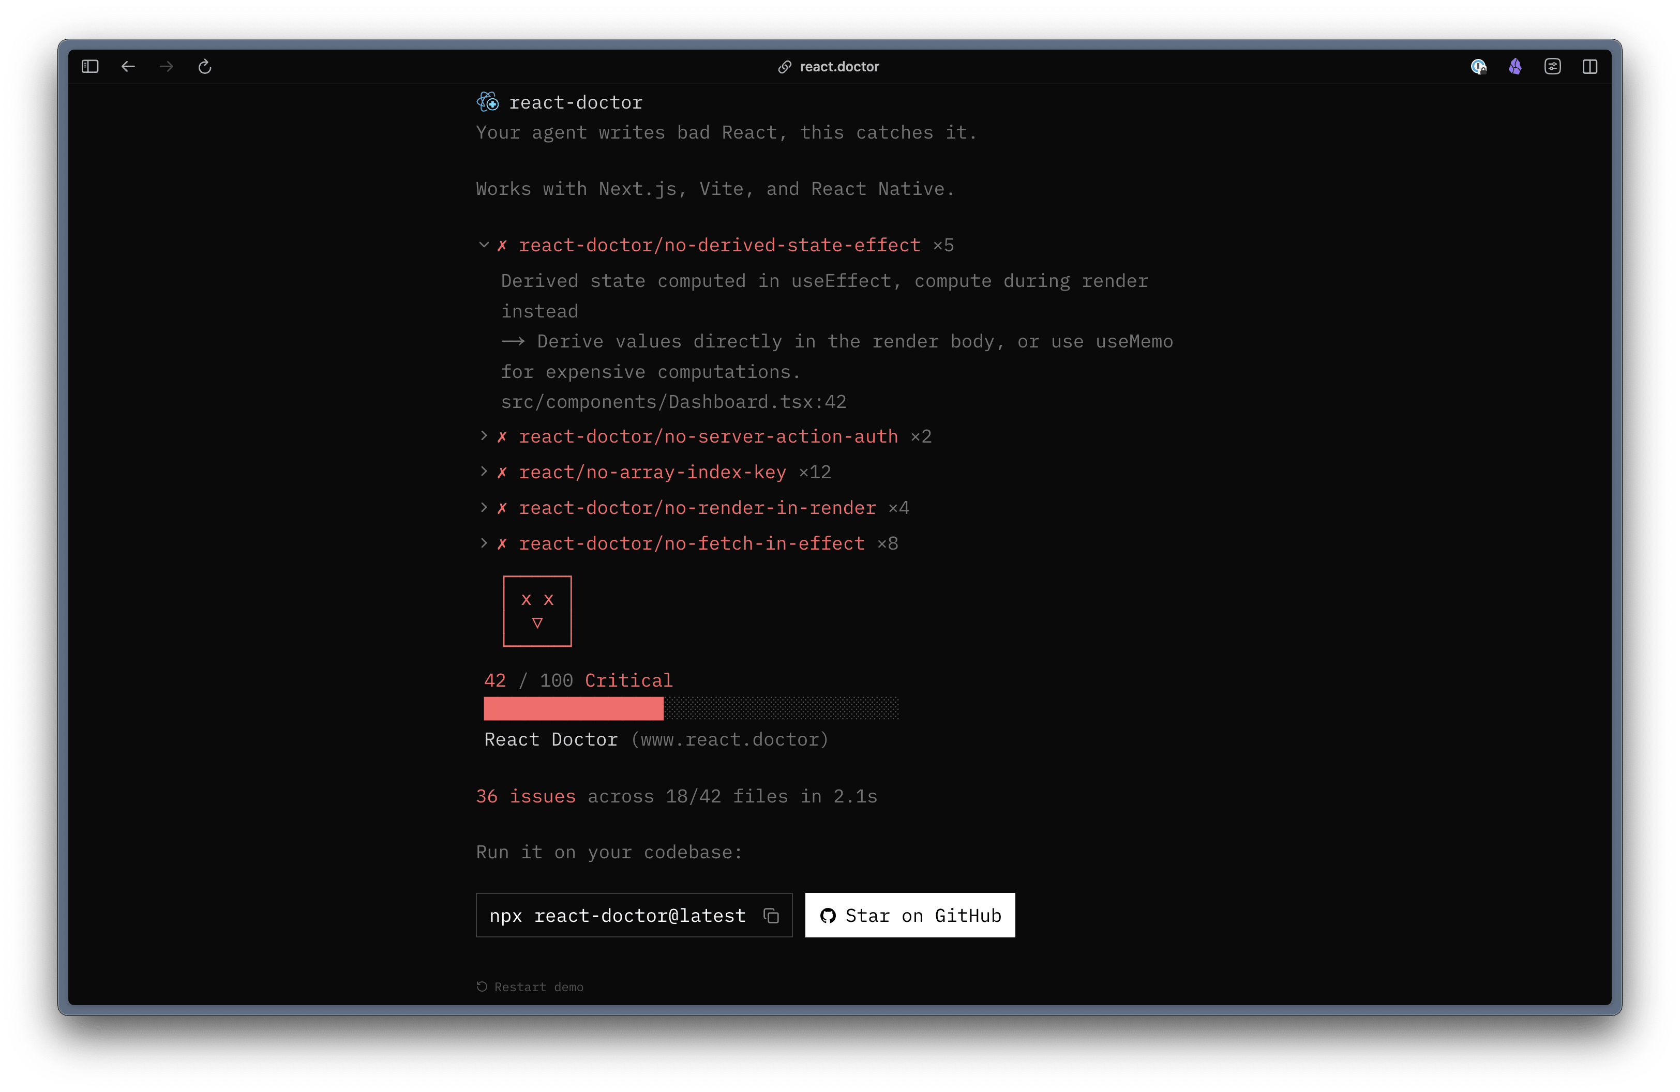Viewport: 1680px width, 1092px height.
Task: Open the react-doctor title link
Action: pyautogui.click(x=575, y=103)
